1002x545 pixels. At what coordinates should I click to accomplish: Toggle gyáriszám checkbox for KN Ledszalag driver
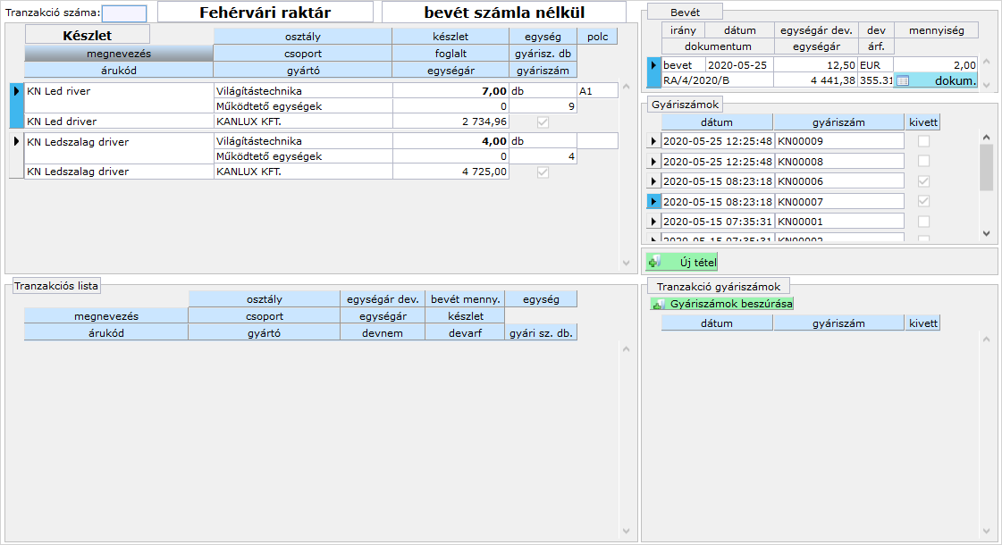tap(543, 172)
